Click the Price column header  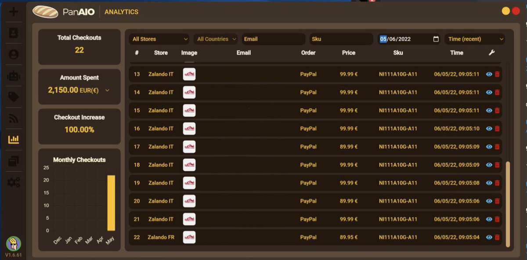pyautogui.click(x=349, y=53)
